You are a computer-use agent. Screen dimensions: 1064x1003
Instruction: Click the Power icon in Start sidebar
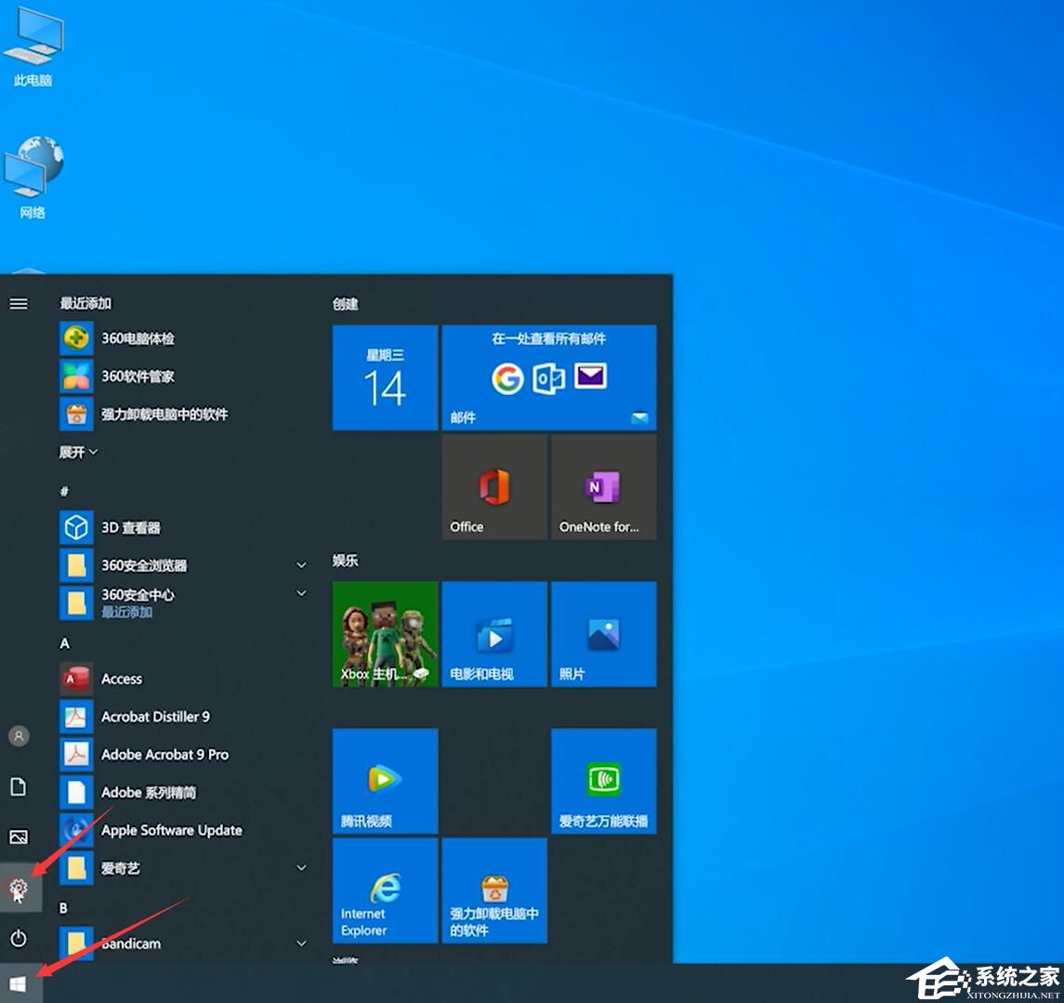click(x=19, y=938)
